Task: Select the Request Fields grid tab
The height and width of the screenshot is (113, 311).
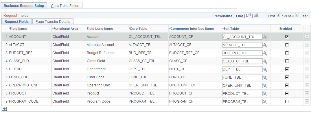Action: point(17,22)
